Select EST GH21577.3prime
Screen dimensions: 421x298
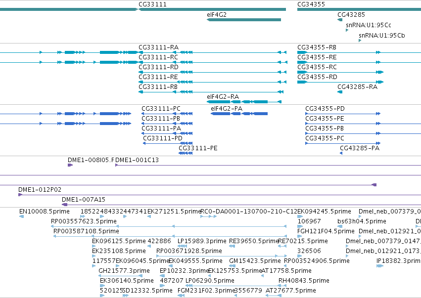[x=124, y=271]
